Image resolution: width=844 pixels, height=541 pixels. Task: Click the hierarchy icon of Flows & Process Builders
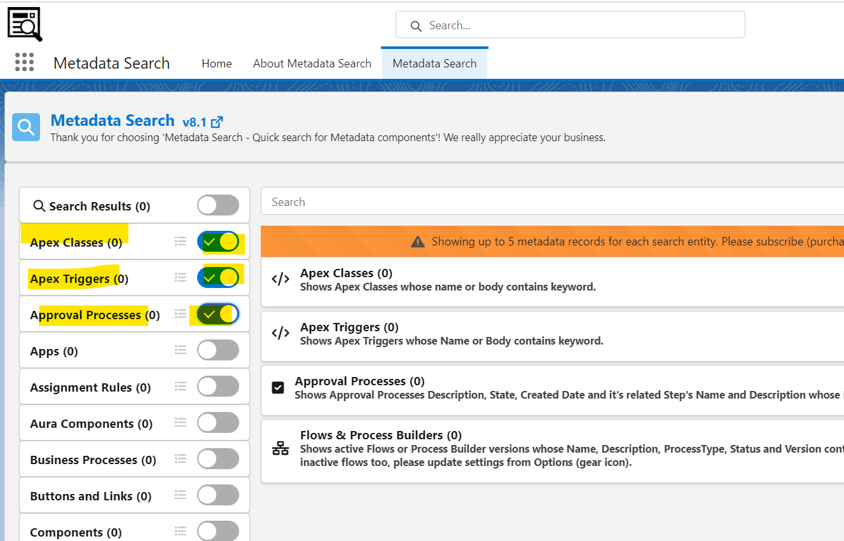[280, 448]
